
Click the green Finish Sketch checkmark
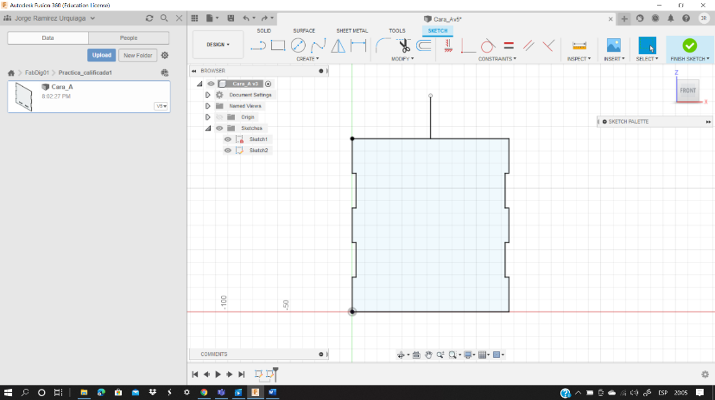pos(689,45)
